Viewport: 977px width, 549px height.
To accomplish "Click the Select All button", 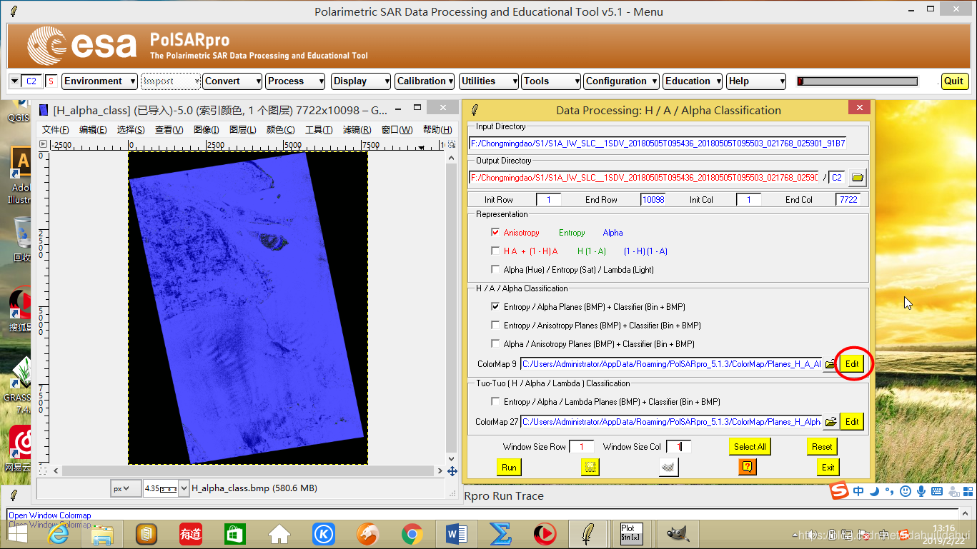I will pyautogui.click(x=750, y=447).
